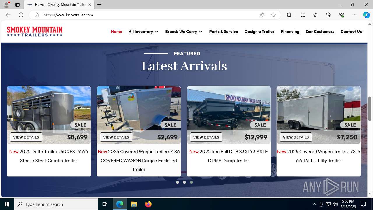The width and height of the screenshot is (373, 210).
Task: Open the Our Customers page
Action: (x=320, y=32)
